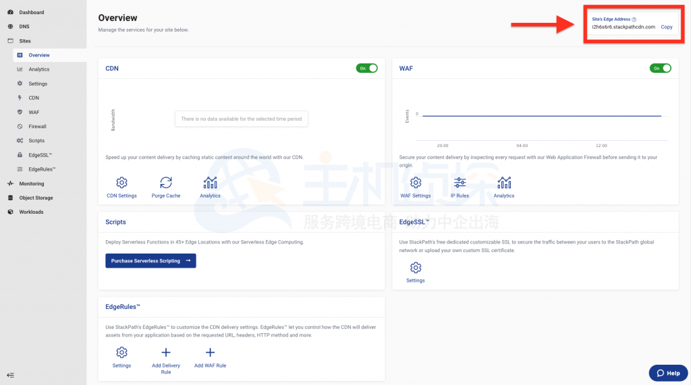
Task: Open Analytics in the WAF card
Action: [x=504, y=182]
